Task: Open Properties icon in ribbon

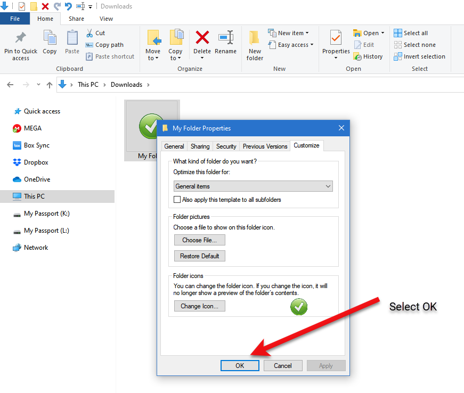Action: coord(336,38)
